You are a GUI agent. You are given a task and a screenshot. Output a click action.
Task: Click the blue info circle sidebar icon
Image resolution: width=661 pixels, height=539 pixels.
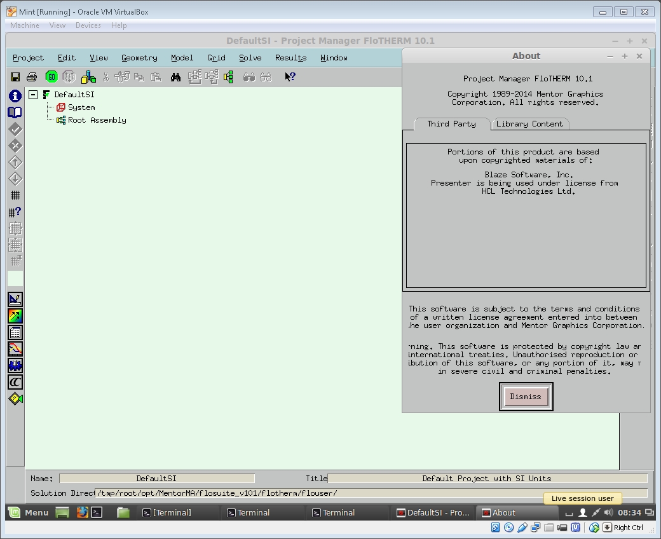(15, 96)
